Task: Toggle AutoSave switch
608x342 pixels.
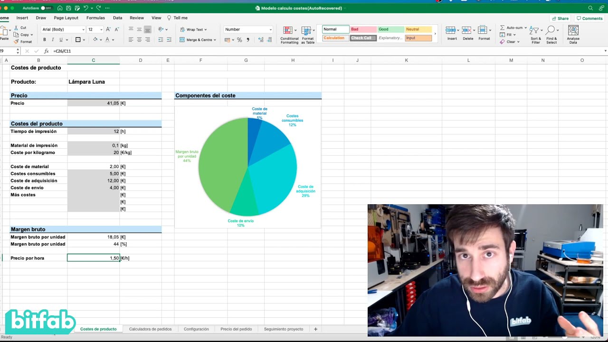Action: [46, 8]
